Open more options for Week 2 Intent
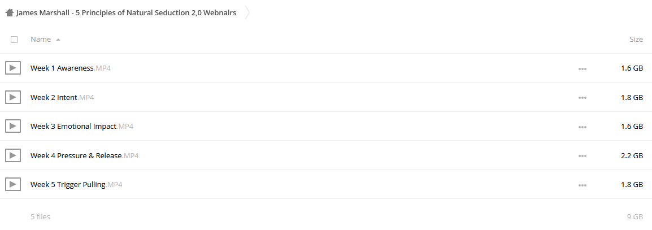Screen dimensions: 652x230 pos(582,98)
